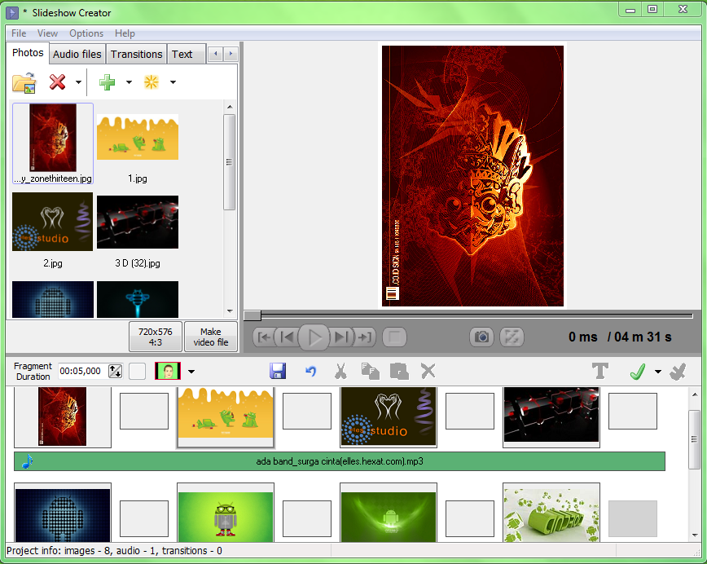Open the Options menu

[86, 33]
